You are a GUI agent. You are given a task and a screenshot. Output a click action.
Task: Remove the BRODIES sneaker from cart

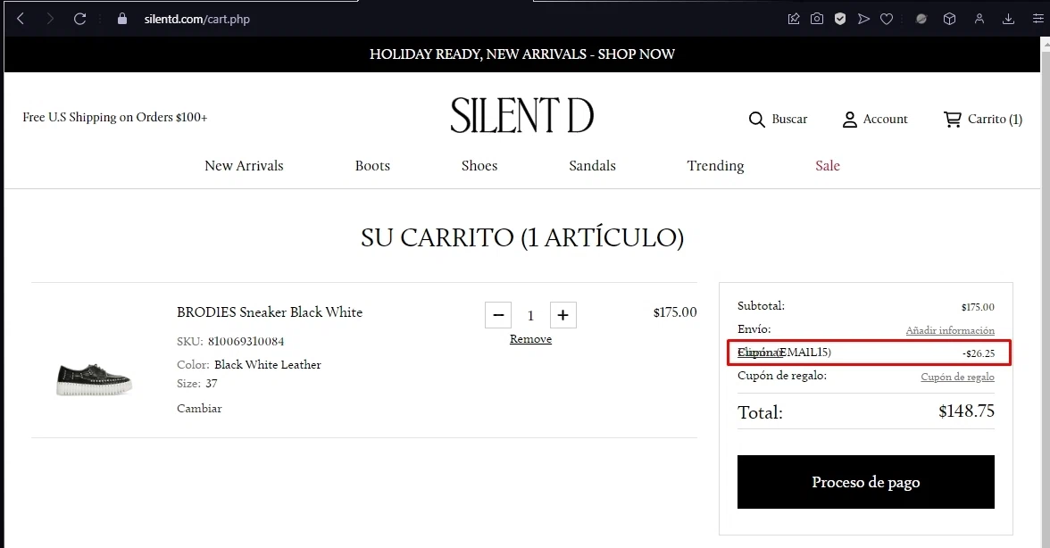point(530,339)
